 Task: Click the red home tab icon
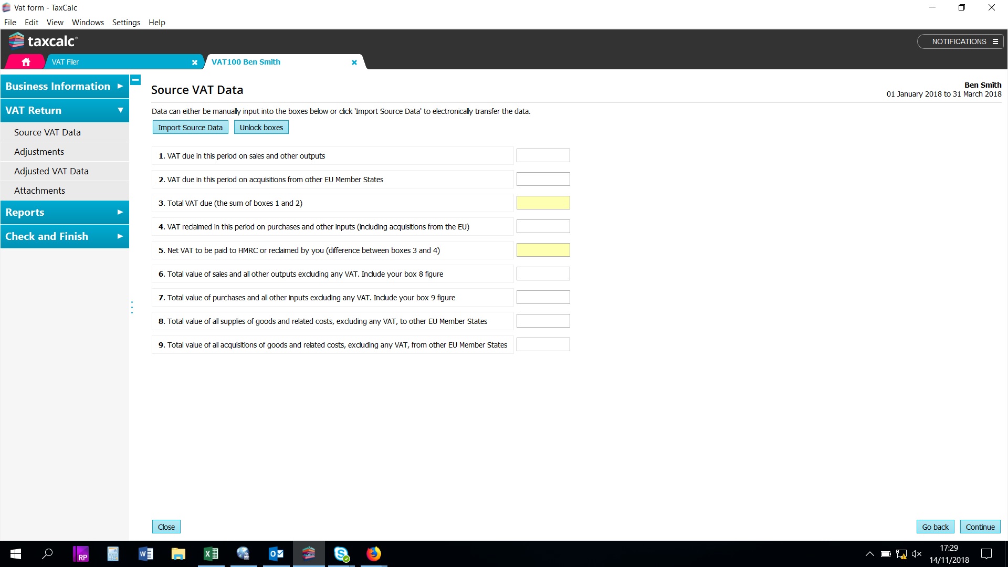coord(26,62)
